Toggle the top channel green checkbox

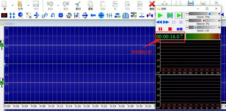[x=2, y=45]
